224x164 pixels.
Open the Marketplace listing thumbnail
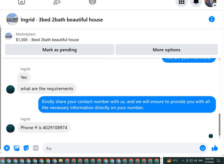pyautogui.click(x=9, y=36)
